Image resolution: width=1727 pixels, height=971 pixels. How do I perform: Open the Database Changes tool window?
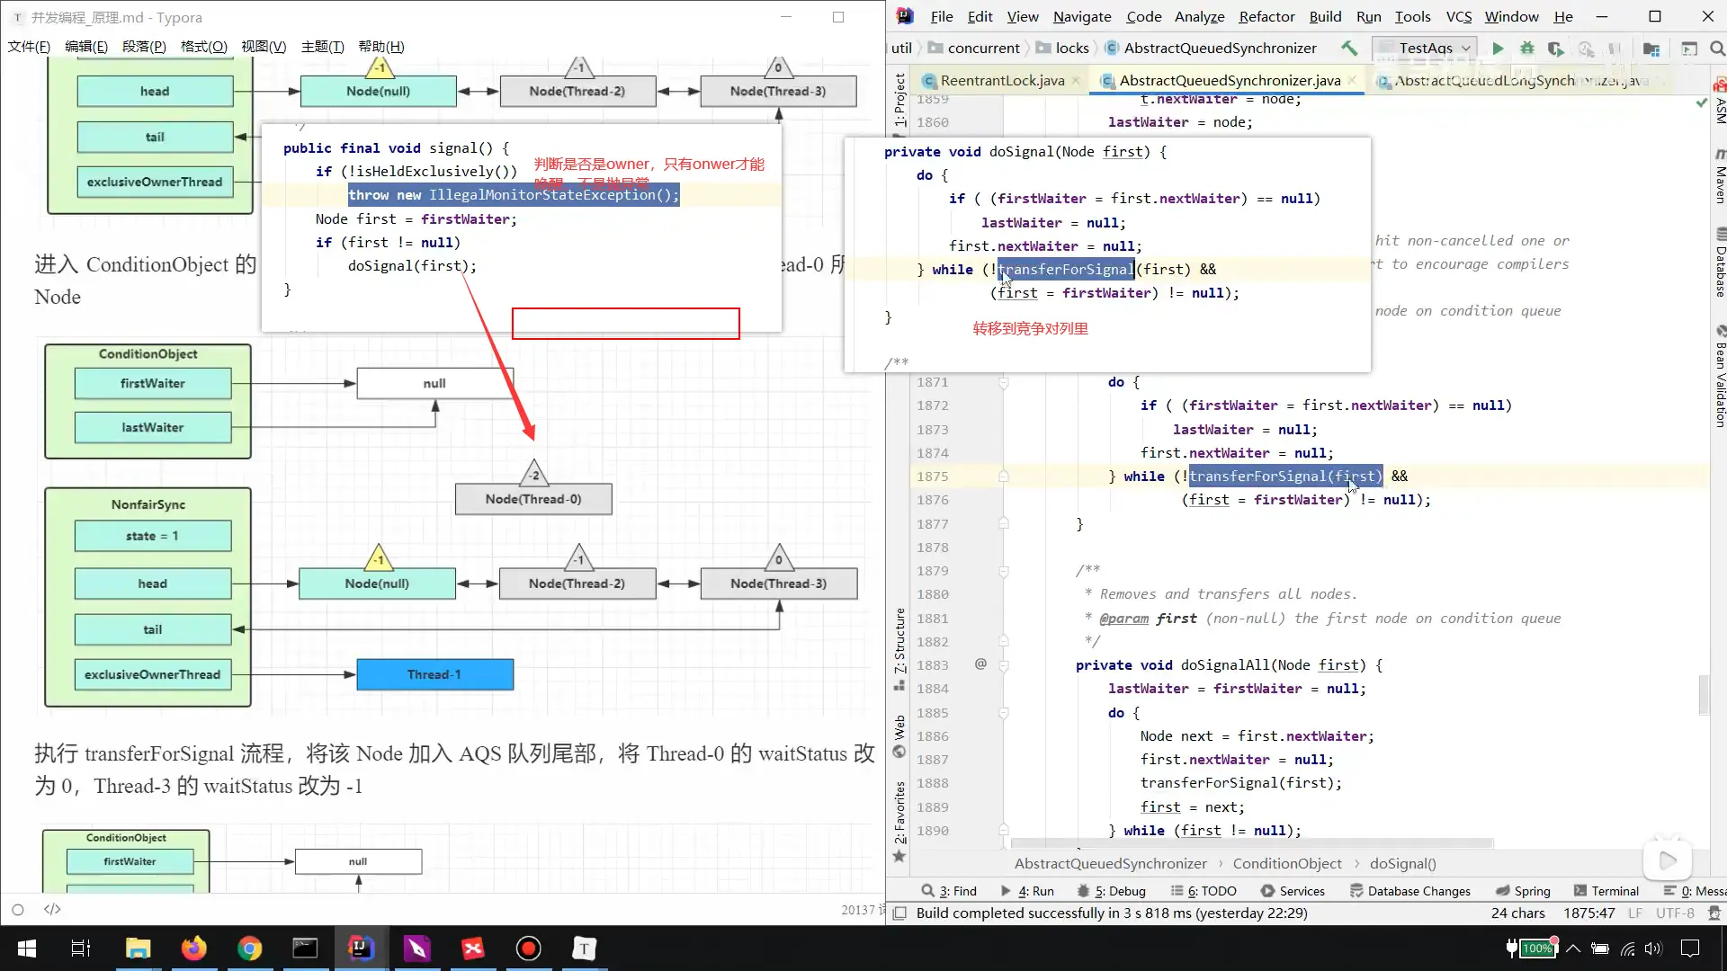click(x=1409, y=891)
